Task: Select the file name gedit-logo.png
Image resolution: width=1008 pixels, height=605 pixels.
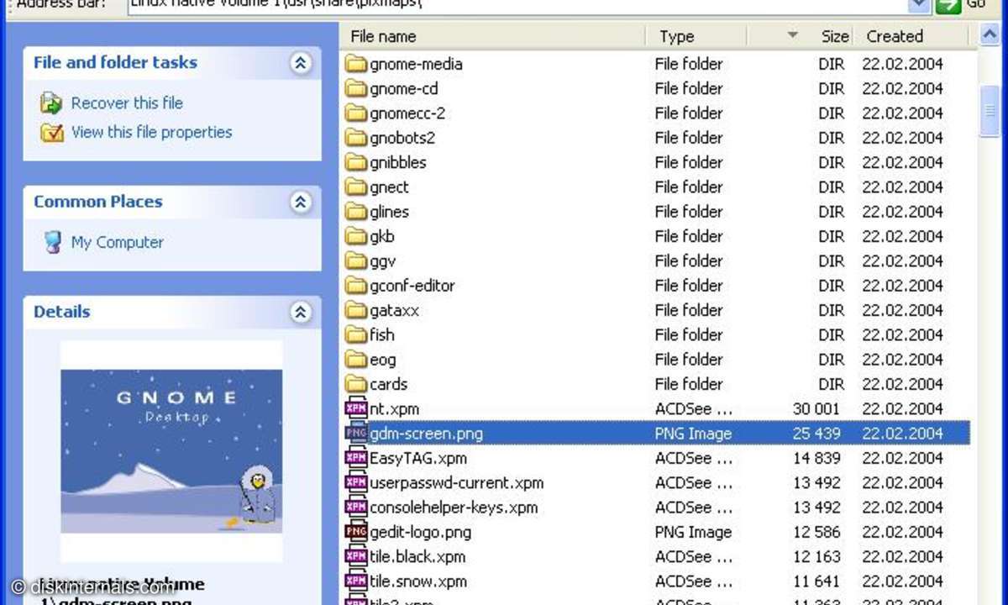Action: [420, 532]
